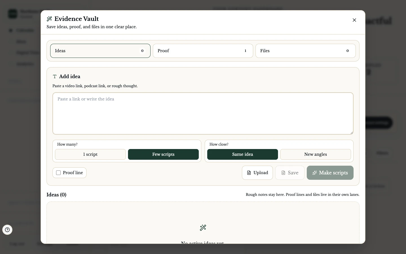Open the Files tab

(x=306, y=51)
